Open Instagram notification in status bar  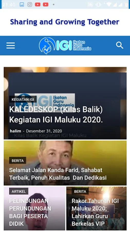point(30,4)
